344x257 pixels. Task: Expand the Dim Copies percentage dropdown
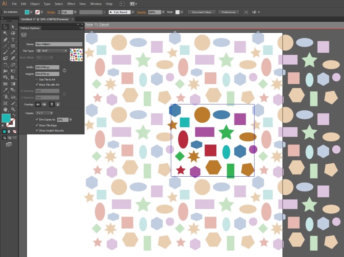point(71,120)
